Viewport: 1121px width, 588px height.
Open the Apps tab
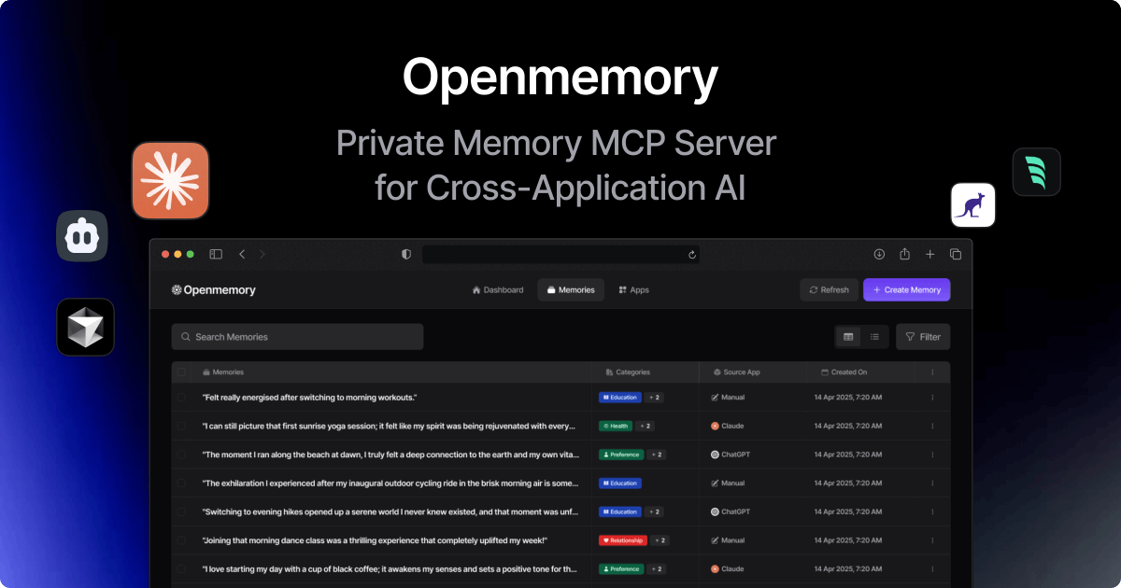coord(633,290)
